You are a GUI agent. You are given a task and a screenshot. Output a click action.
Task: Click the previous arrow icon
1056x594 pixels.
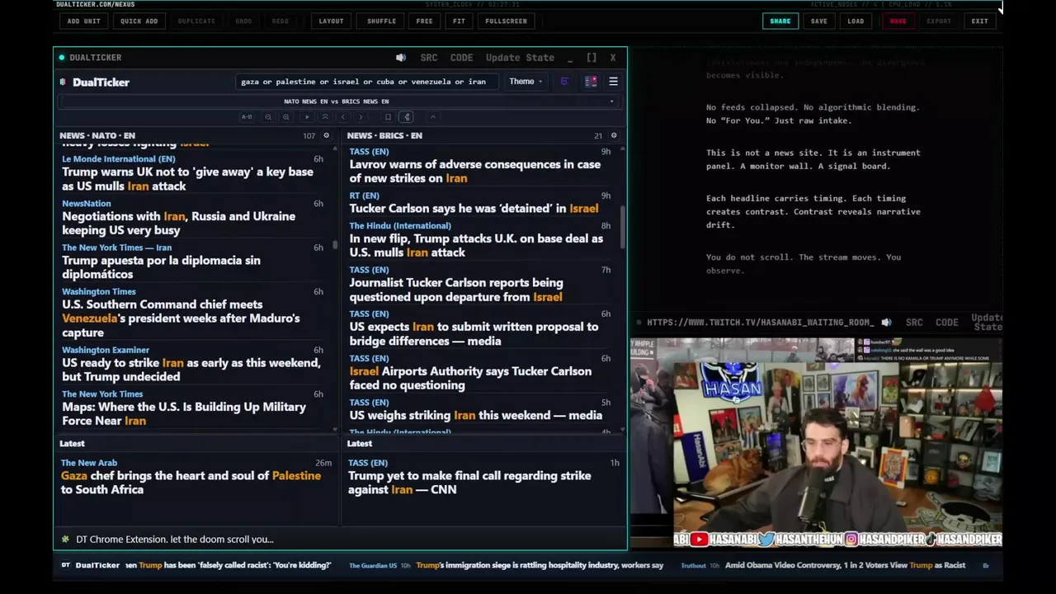[343, 117]
